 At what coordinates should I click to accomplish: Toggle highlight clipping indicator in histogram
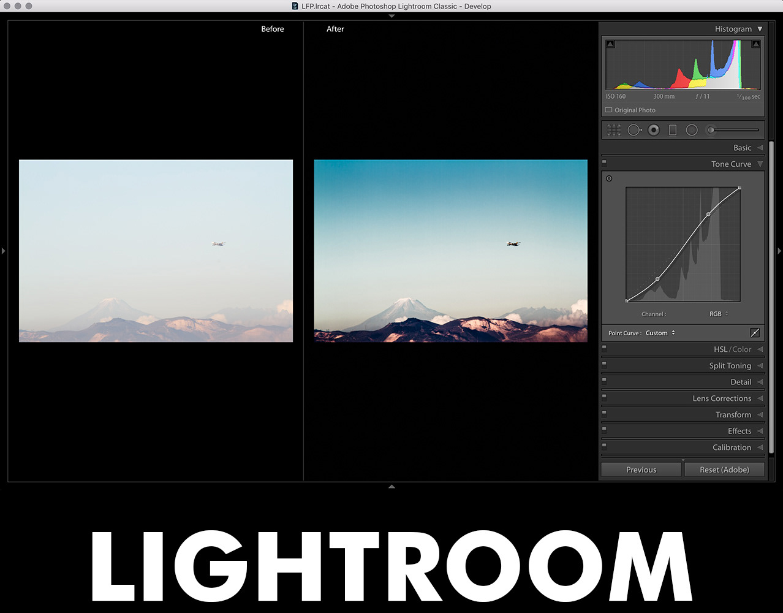click(x=756, y=44)
